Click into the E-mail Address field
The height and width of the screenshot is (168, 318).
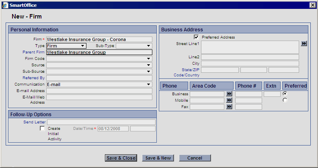[99, 91]
